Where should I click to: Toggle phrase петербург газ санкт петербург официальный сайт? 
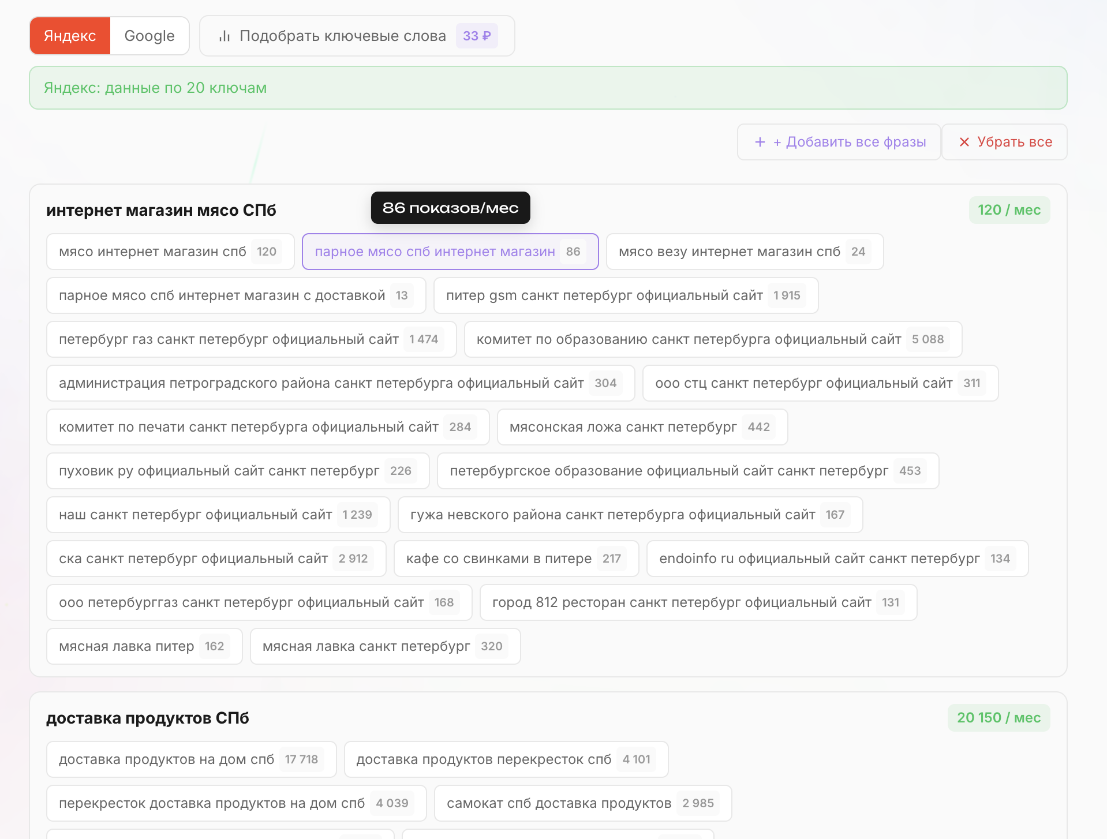click(x=251, y=339)
